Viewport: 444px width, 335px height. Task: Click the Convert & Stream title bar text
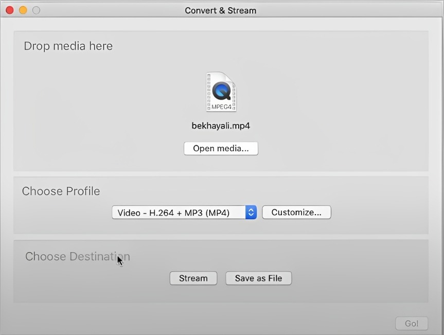point(221,10)
